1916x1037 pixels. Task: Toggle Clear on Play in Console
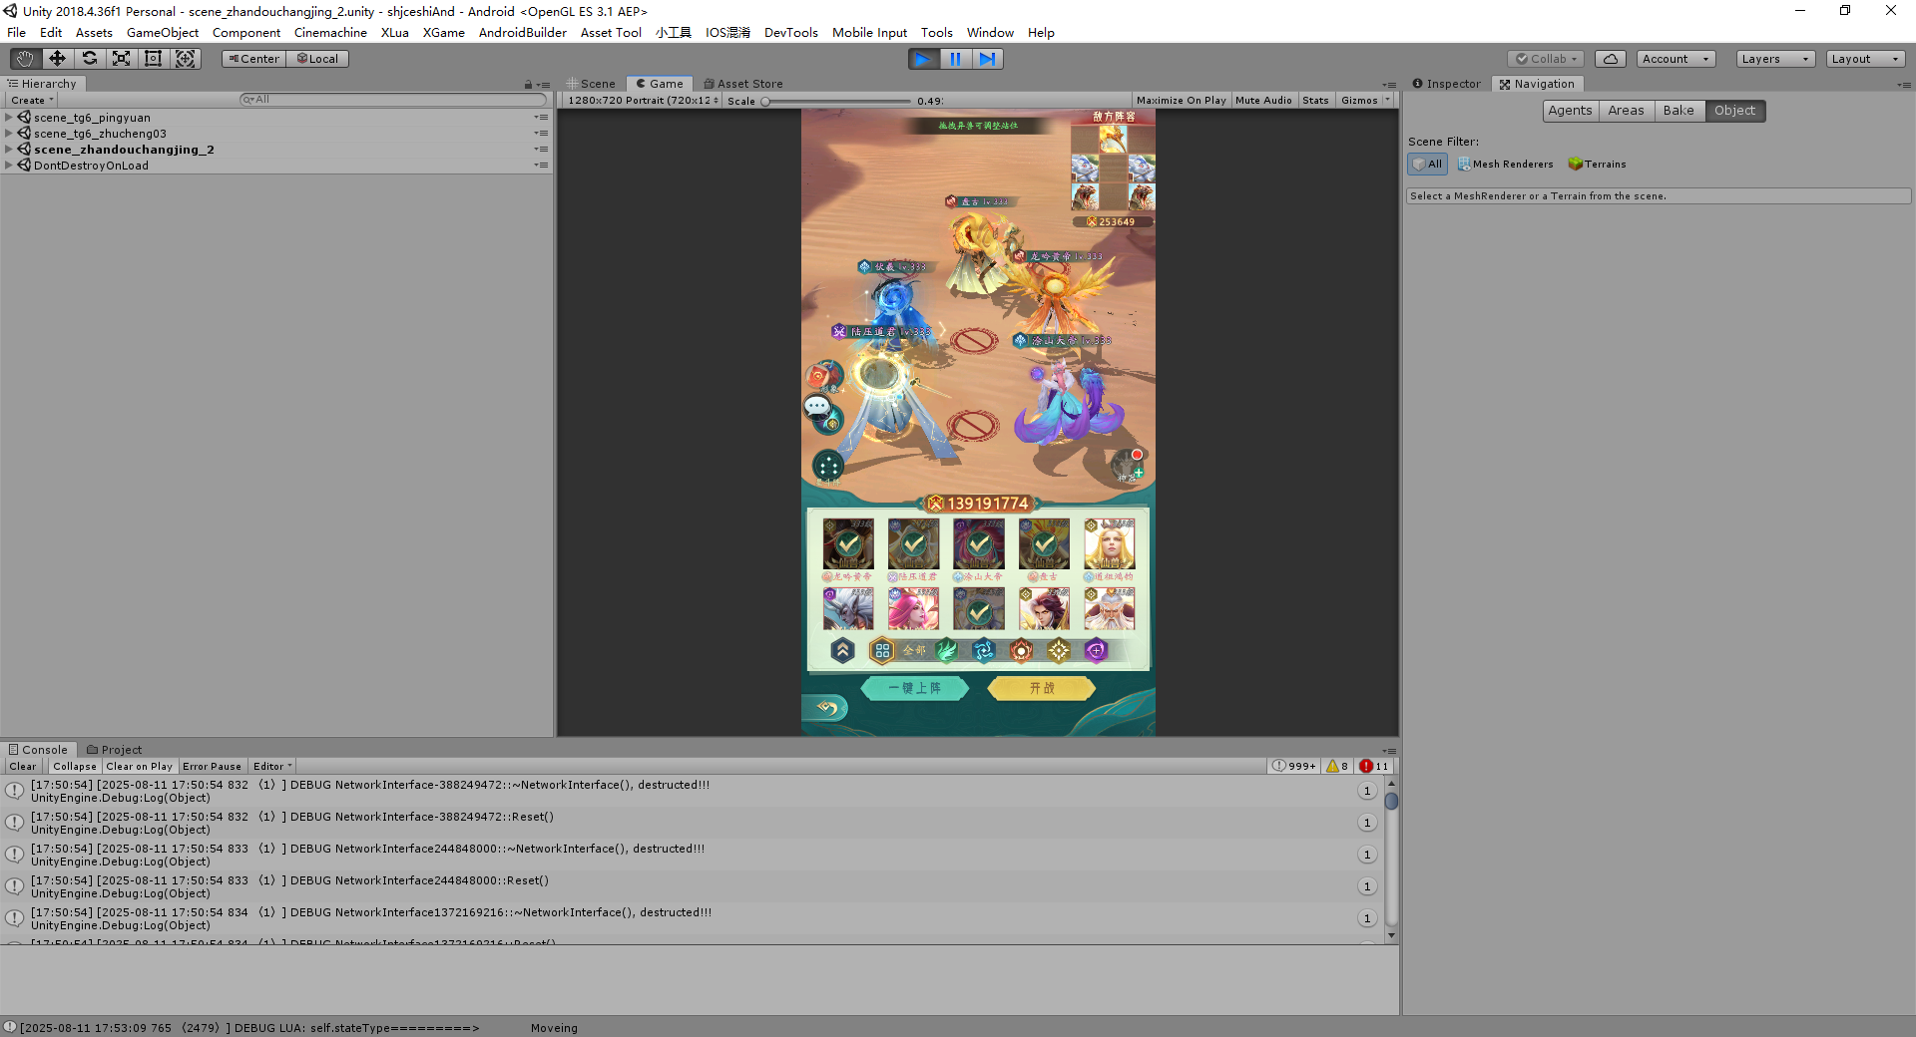[x=139, y=767]
